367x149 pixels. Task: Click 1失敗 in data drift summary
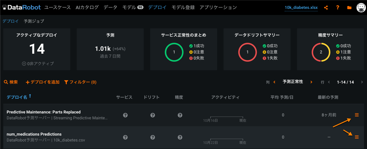tap(270, 58)
